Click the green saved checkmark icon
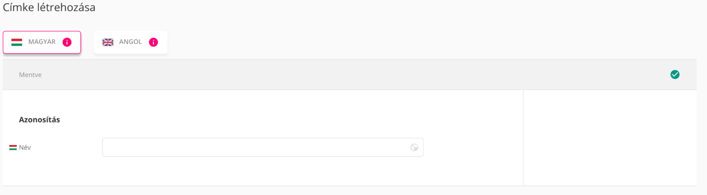The width and height of the screenshot is (707, 195). pos(675,75)
